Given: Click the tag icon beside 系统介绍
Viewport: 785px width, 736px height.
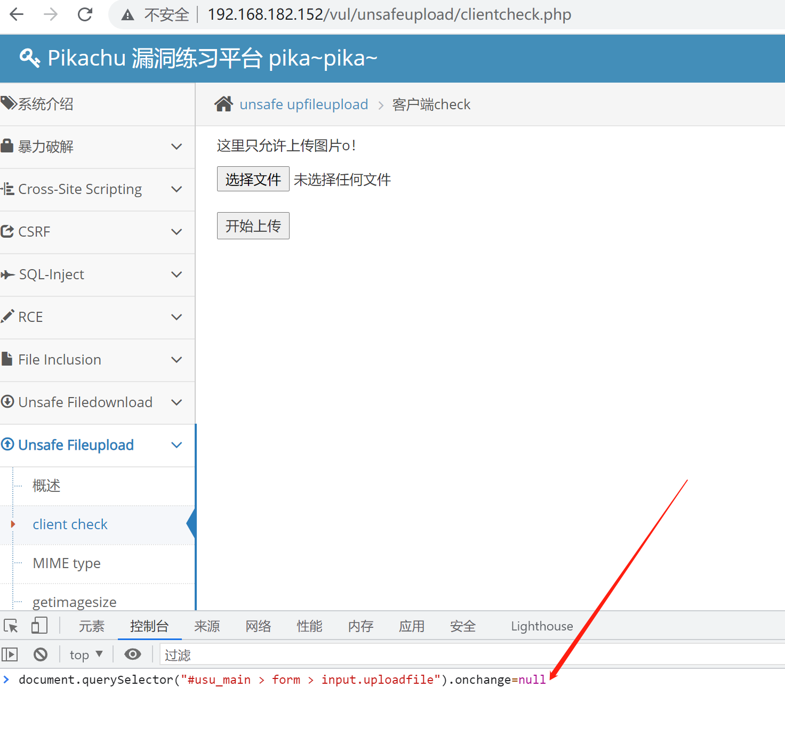Looking at the screenshot, I should pos(9,103).
